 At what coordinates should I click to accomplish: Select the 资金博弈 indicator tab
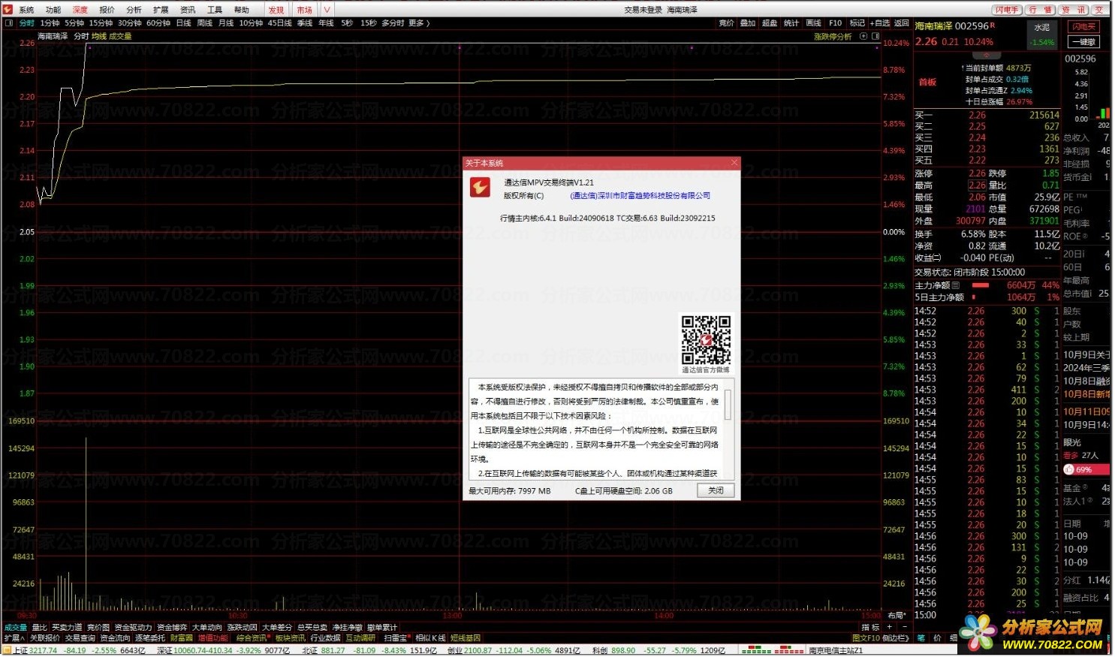tap(172, 627)
